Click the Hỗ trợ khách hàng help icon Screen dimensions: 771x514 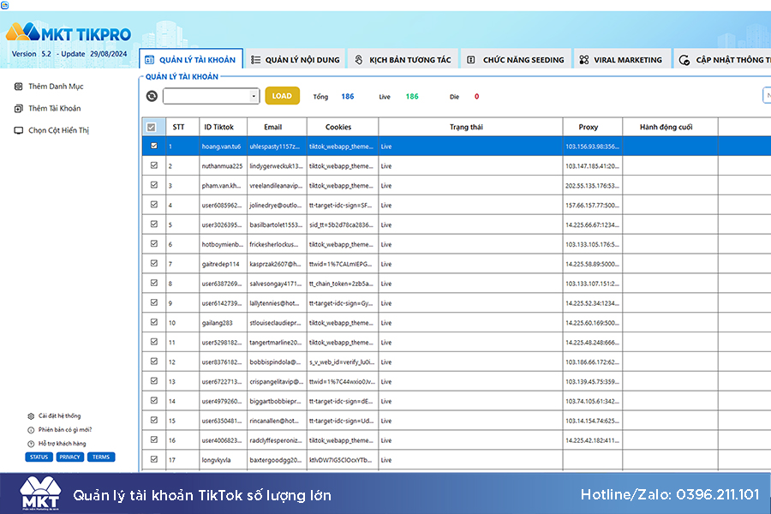[31, 444]
